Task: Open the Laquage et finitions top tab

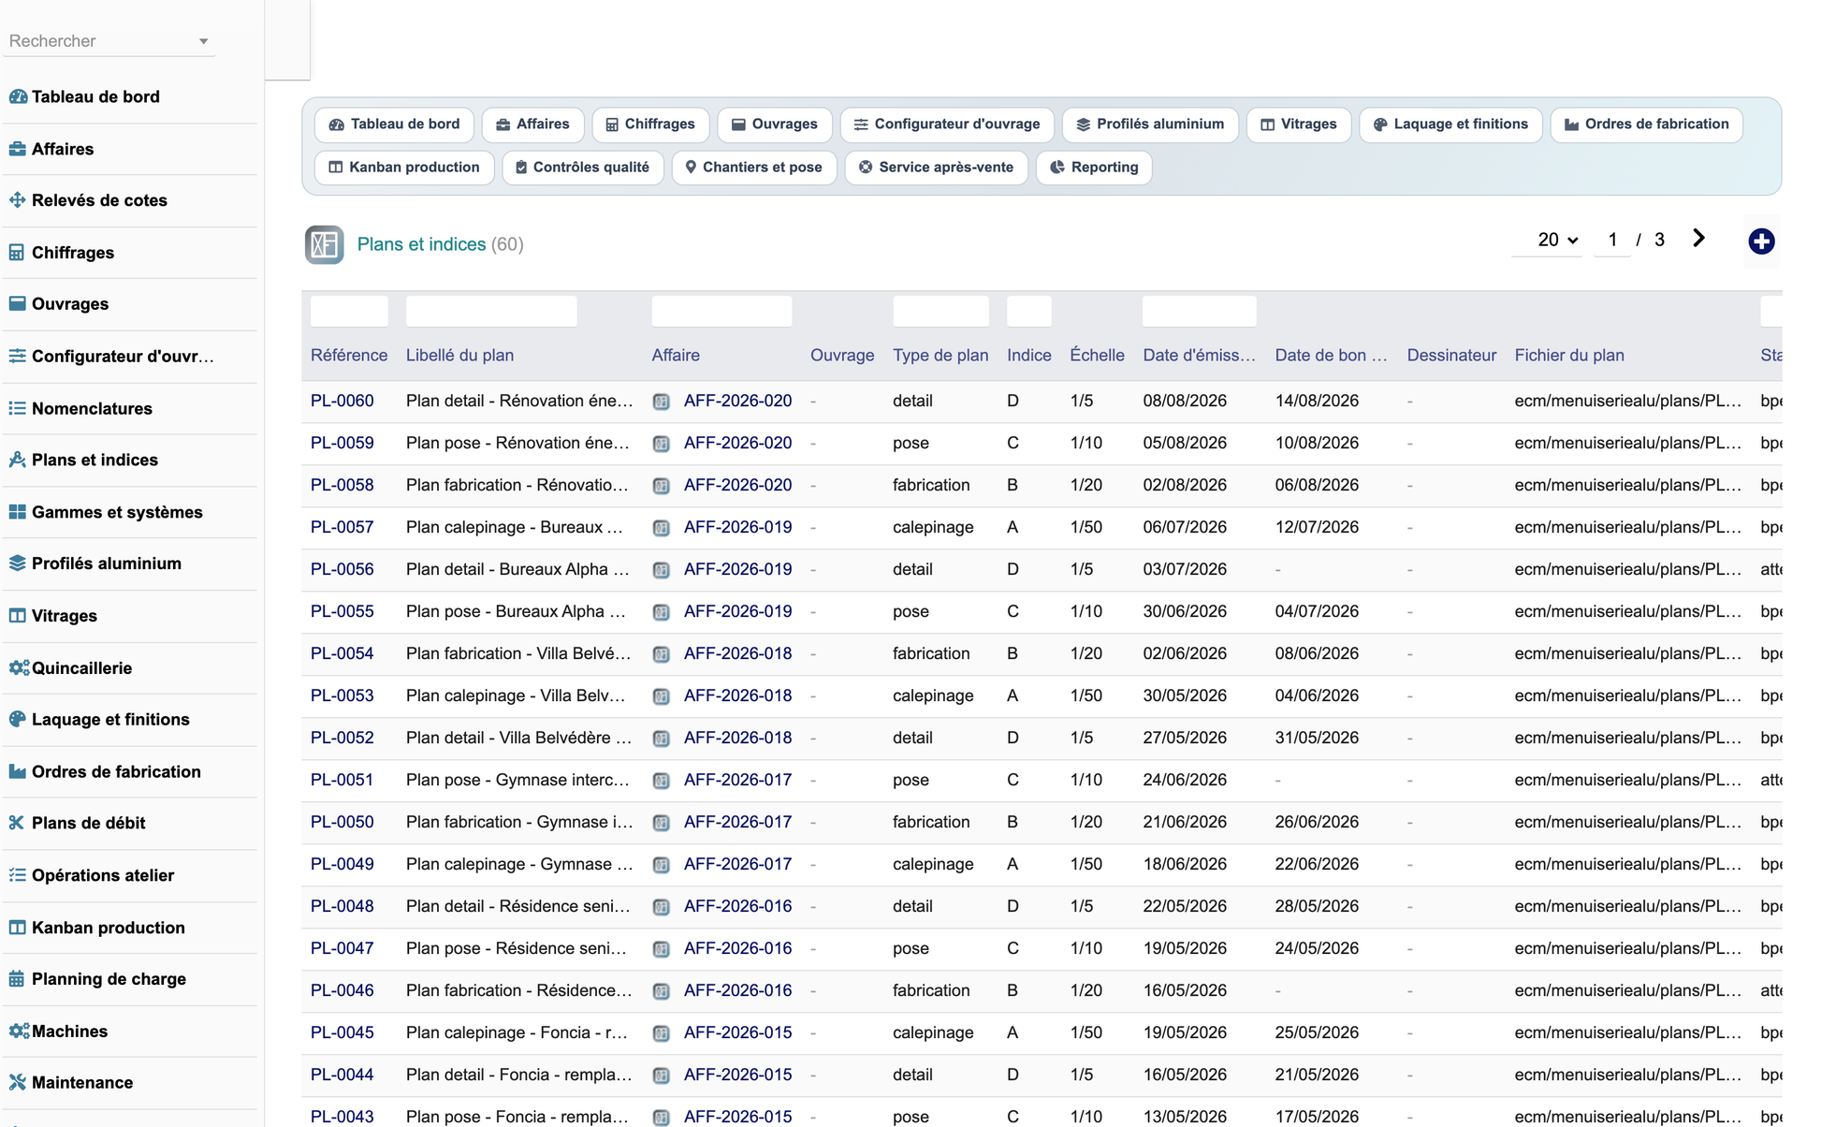Action: pos(1450,124)
